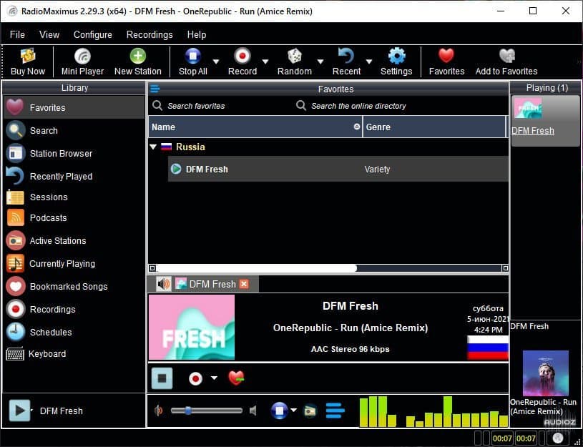
Task: Mute the player audio via speaker icon
Action: pyautogui.click(x=253, y=411)
